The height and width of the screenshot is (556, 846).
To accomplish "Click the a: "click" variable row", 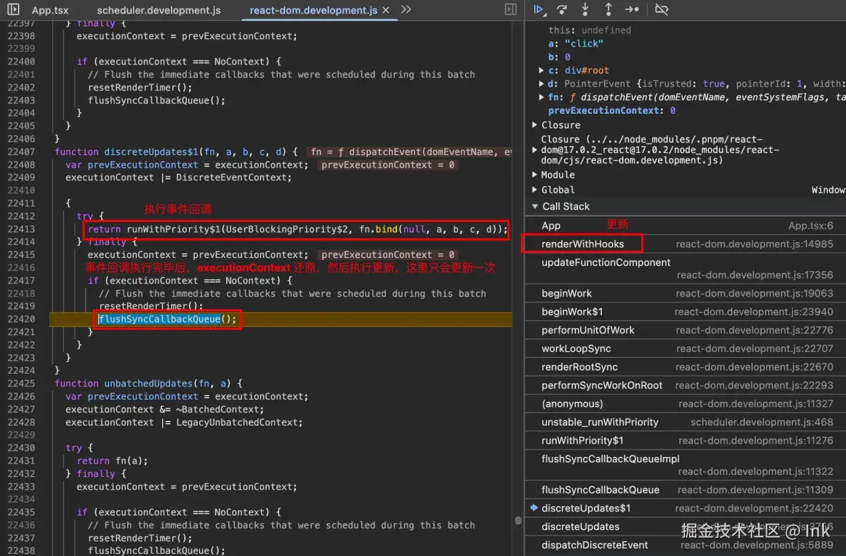I will click(576, 44).
